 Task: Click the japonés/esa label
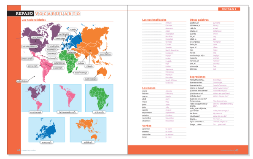pos(105,54)
